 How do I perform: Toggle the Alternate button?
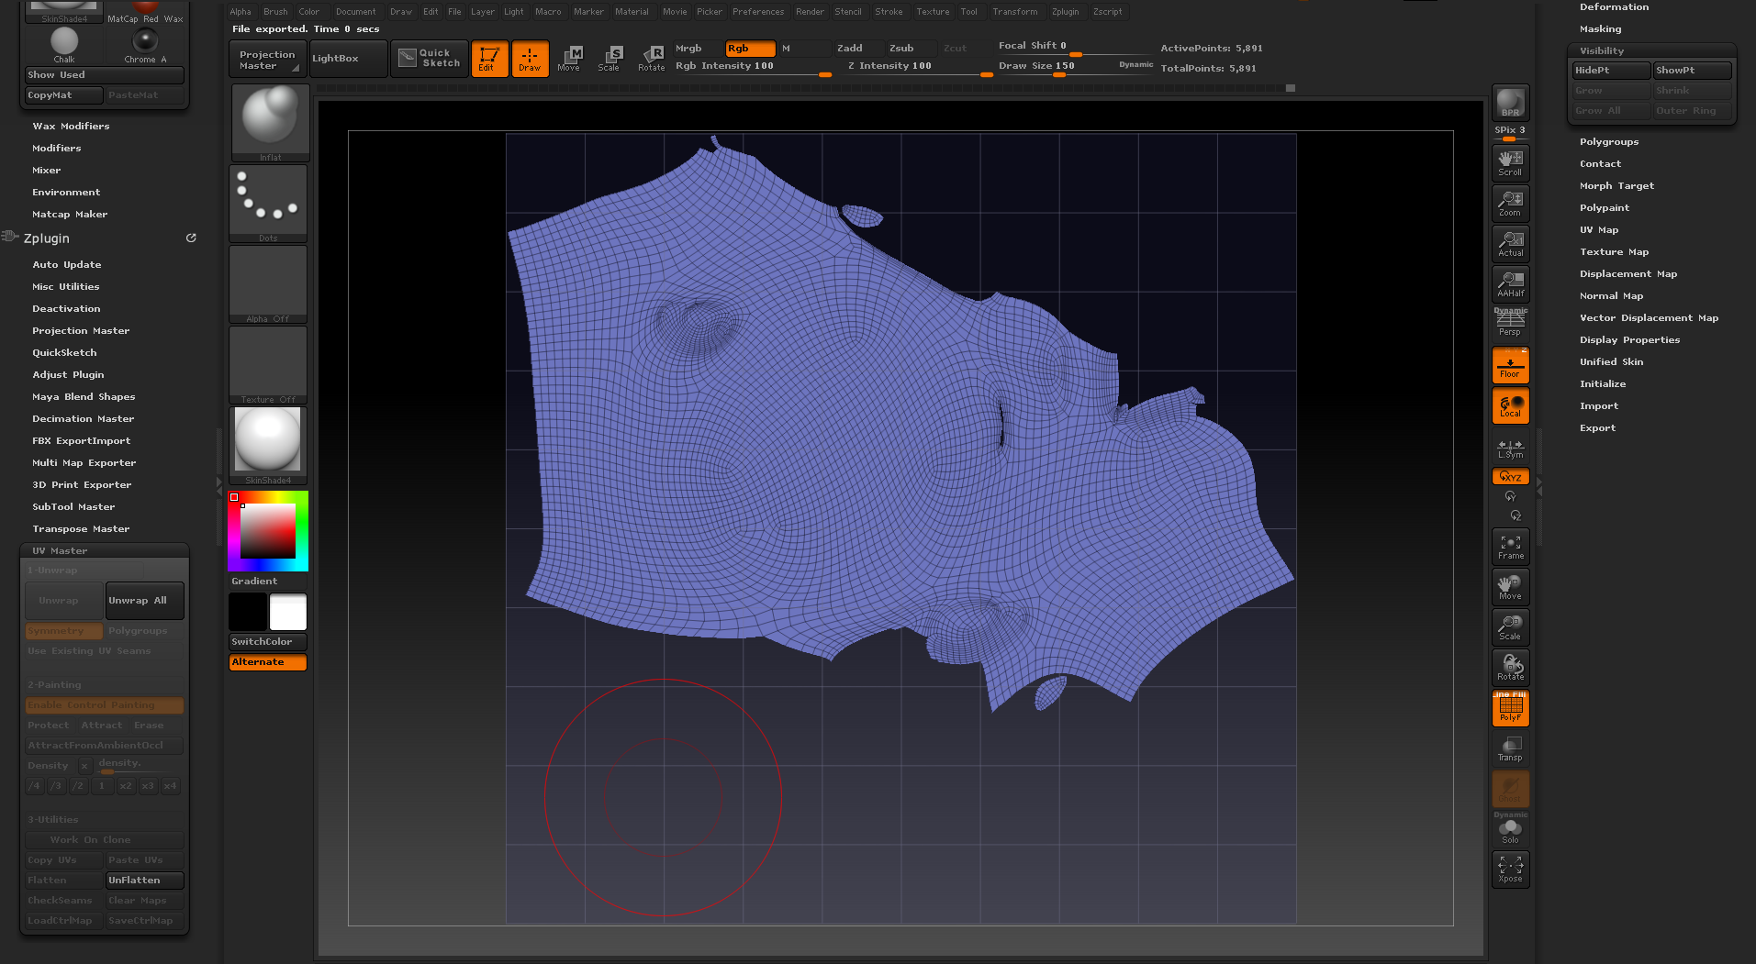coord(267,661)
